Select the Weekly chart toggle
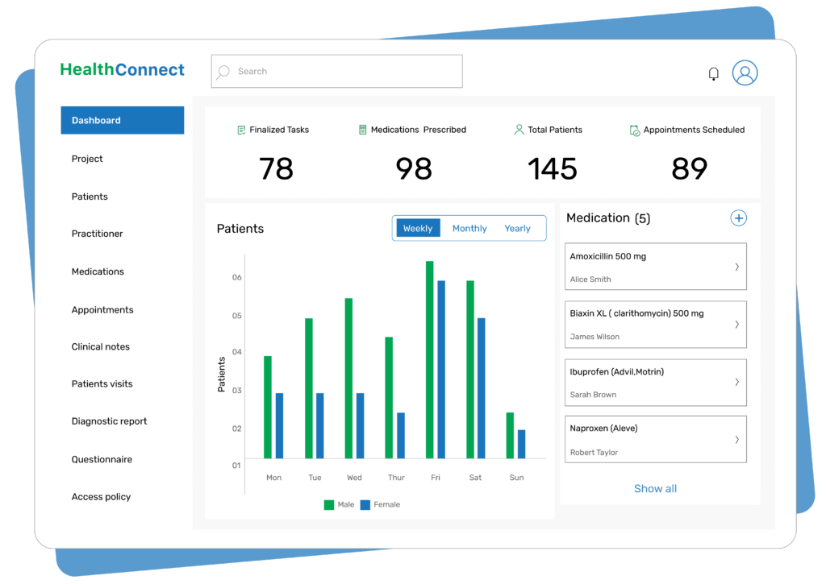The image size is (826, 584). (418, 228)
